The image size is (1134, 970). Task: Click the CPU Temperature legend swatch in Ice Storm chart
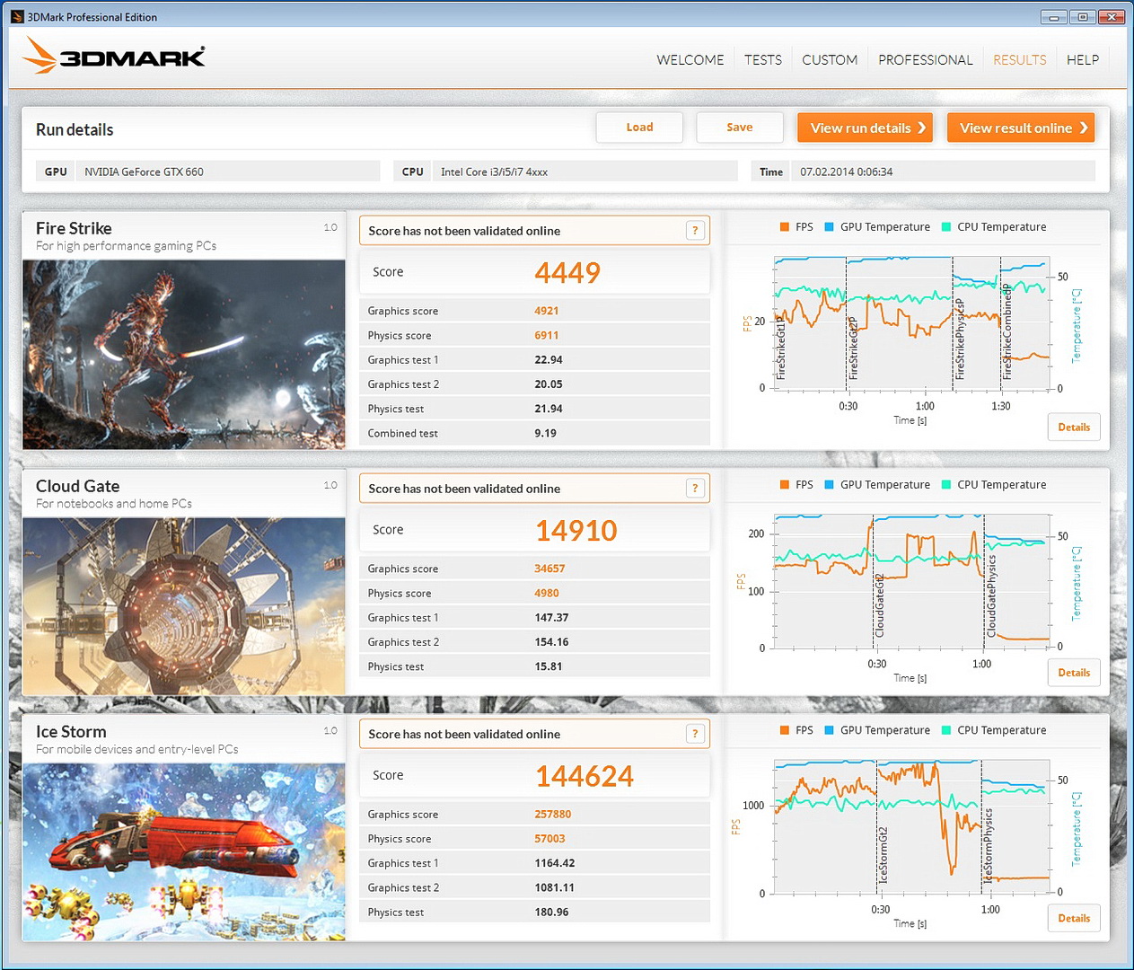tap(946, 730)
